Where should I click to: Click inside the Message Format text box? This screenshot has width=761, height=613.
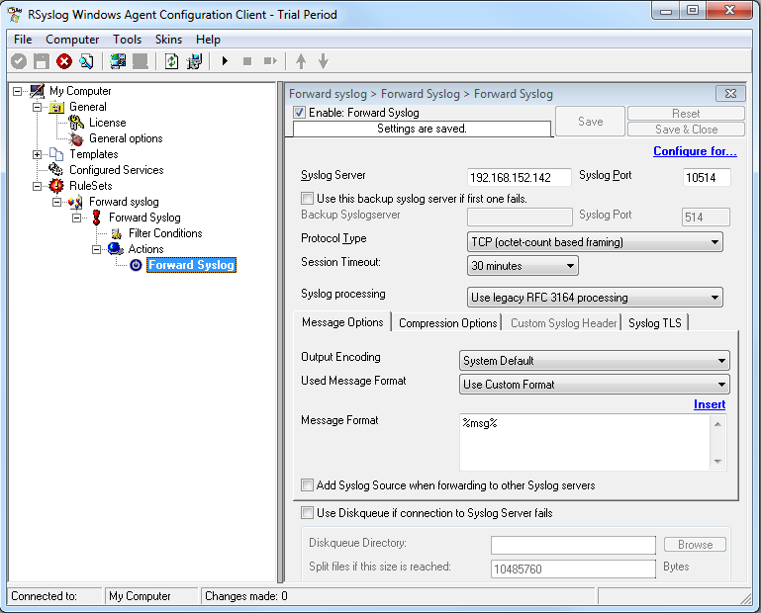point(584,442)
